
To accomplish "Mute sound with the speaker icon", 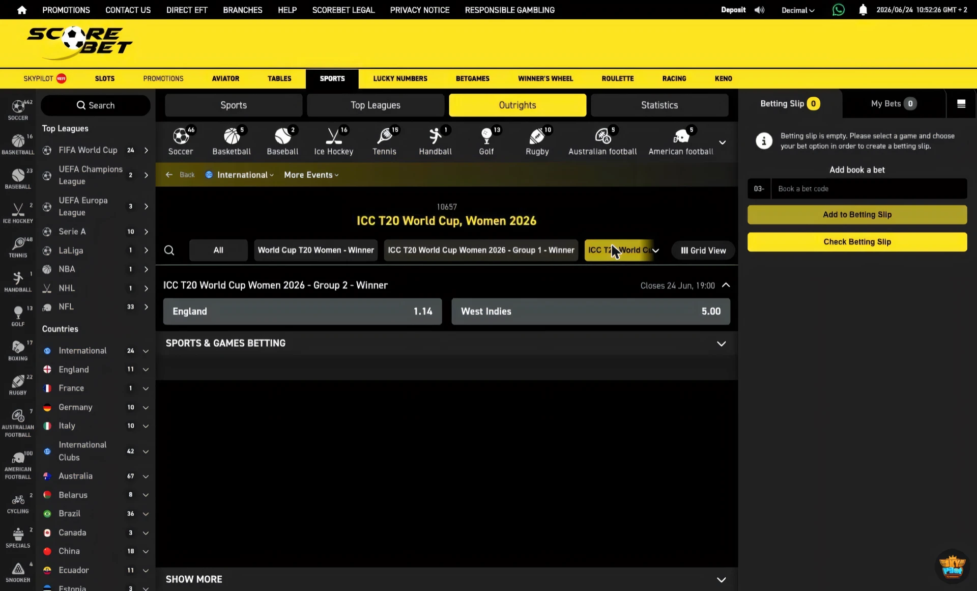I will (x=759, y=10).
